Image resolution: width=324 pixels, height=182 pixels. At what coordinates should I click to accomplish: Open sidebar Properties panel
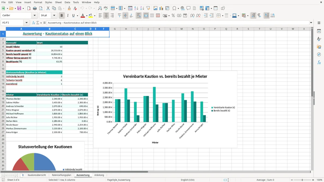(x=319, y=31)
